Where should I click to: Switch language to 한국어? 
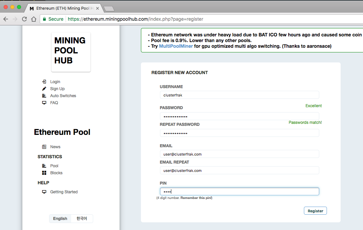tap(81, 219)
